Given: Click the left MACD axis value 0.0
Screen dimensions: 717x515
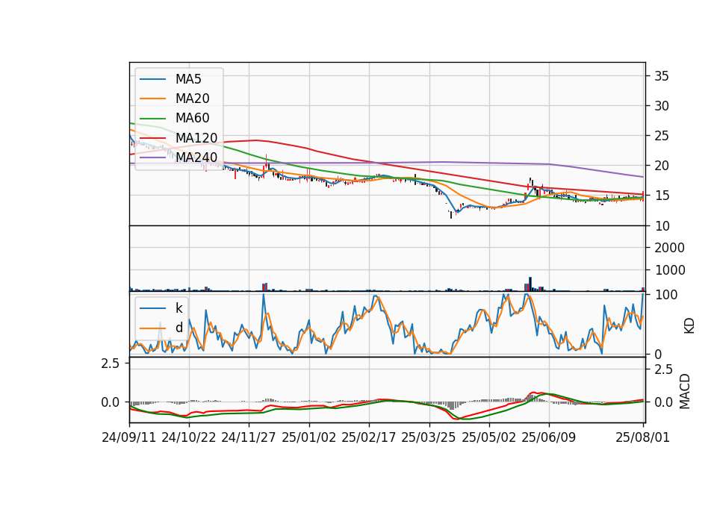Looking at the screenshot, I should coord(111,402).
